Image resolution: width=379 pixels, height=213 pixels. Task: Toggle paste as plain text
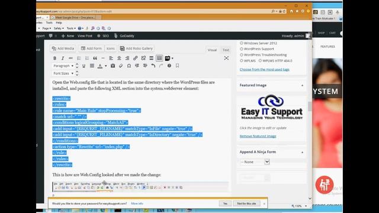tap(113, 66)
